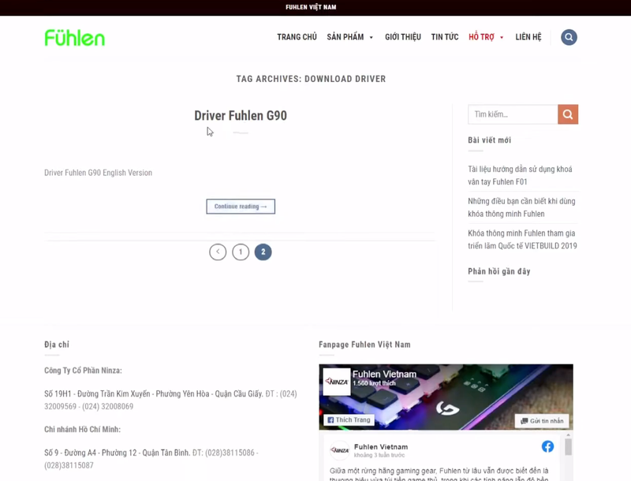Expand the SẢN PHẨM dropdown arrow
Screen dimensions: 631x481
[x=371, y=37]
